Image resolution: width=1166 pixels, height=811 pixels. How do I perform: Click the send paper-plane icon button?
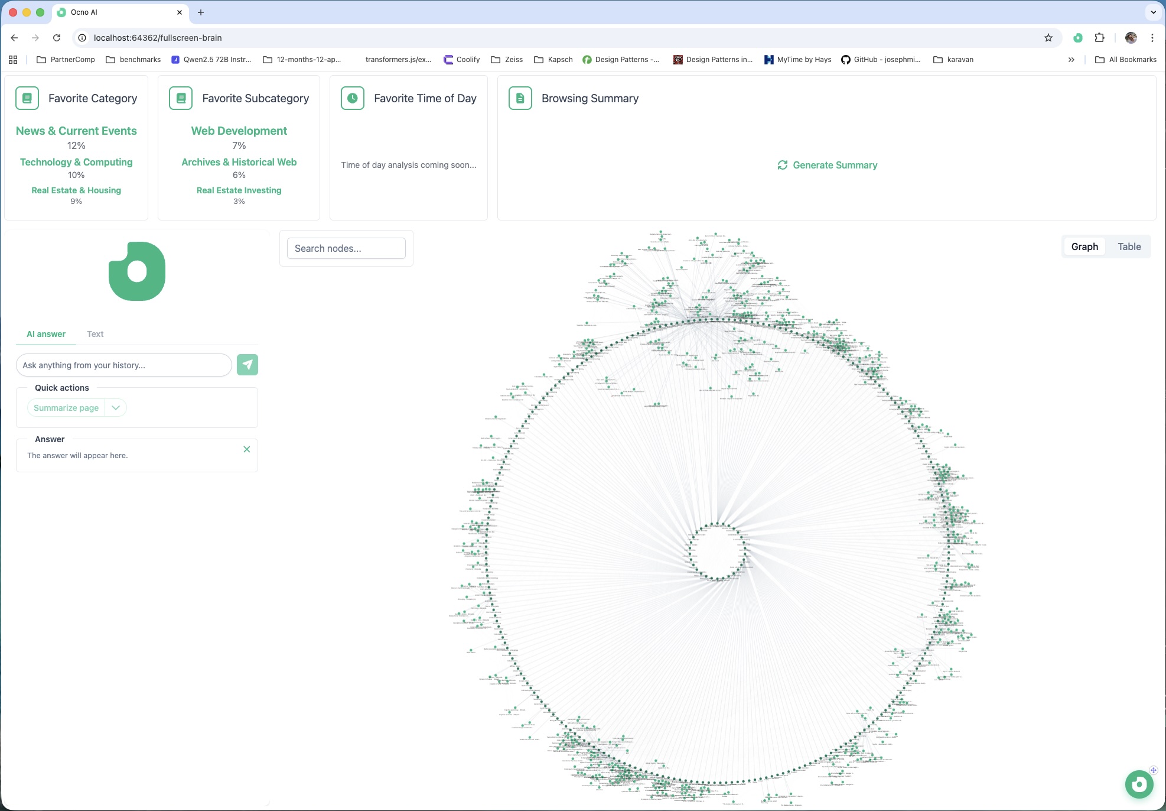[247, 365]
